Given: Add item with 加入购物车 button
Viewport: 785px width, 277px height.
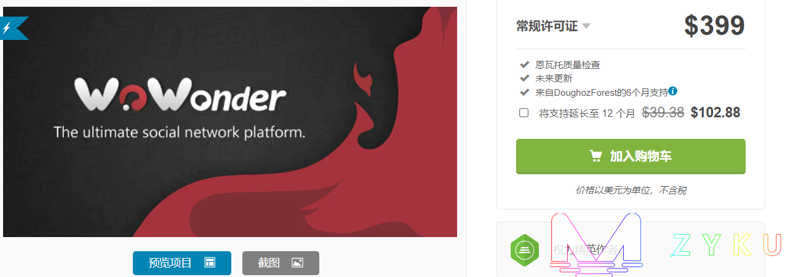Looking at the screenshot, I should click(x=631, y=156).
